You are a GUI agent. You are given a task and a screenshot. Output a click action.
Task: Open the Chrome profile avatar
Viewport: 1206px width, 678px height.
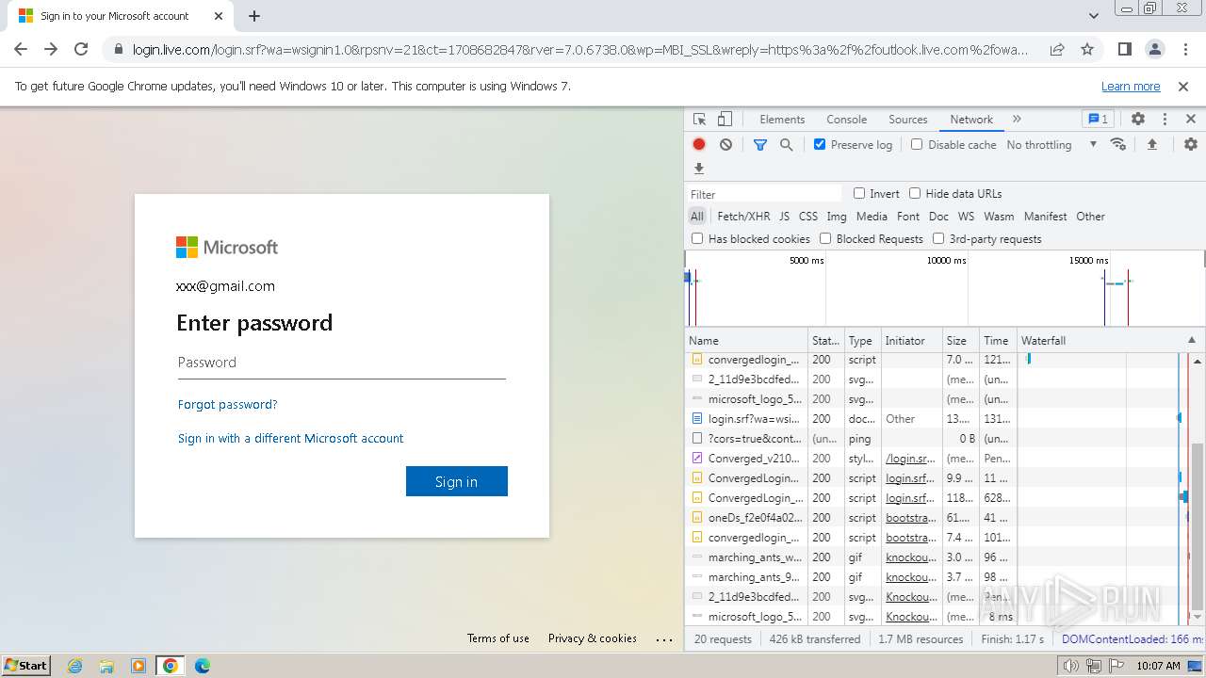point(1154,49)
